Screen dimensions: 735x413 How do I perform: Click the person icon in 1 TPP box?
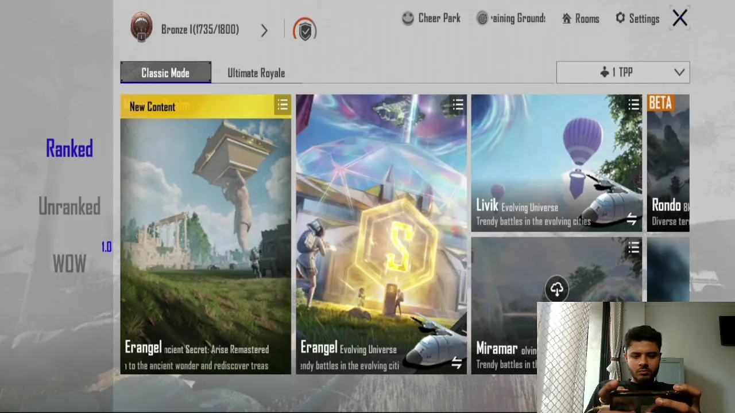pos(604,72)
